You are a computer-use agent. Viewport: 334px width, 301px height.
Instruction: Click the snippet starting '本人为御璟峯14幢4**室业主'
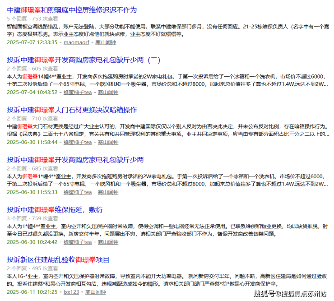tap(167, 80)
